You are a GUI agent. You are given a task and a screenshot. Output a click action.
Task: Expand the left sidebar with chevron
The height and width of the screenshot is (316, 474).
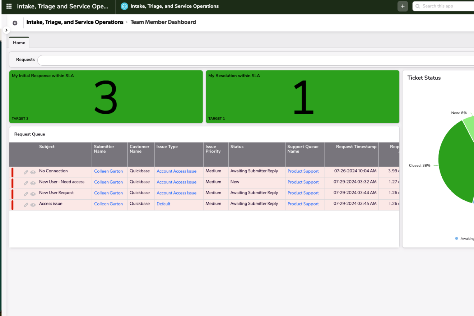pyautogui.click(x=6, y=30)
